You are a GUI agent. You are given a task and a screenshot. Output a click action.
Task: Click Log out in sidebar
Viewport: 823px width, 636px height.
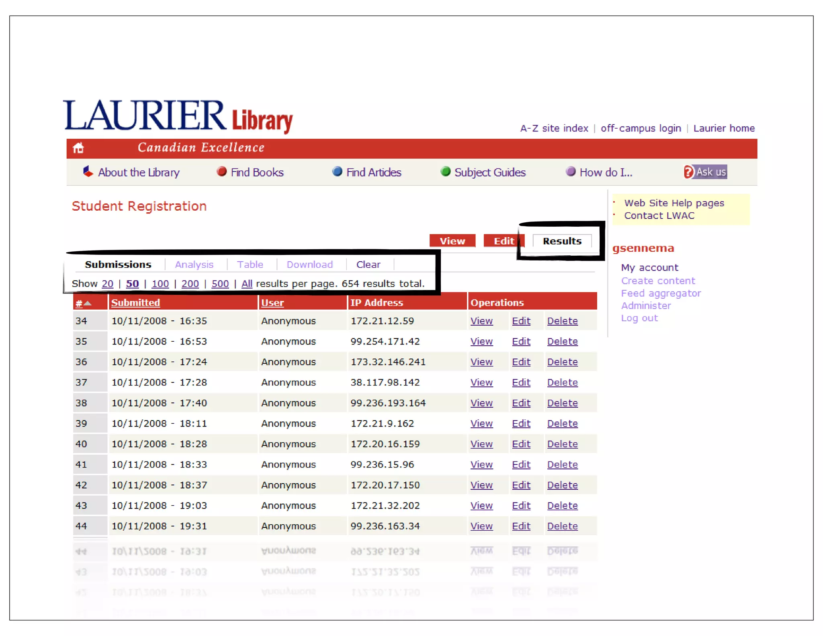coord(639,318)
